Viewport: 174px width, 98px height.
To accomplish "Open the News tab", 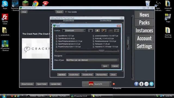I will (x=144, y=15).
